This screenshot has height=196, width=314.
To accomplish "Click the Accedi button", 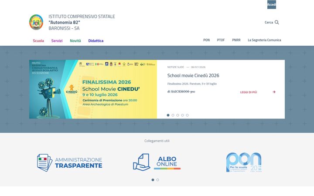I will [272, 4].
